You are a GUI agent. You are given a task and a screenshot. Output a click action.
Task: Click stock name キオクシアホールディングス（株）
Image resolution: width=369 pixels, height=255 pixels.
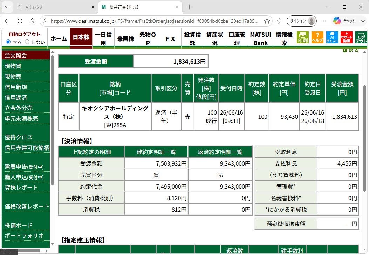(115, 112)
